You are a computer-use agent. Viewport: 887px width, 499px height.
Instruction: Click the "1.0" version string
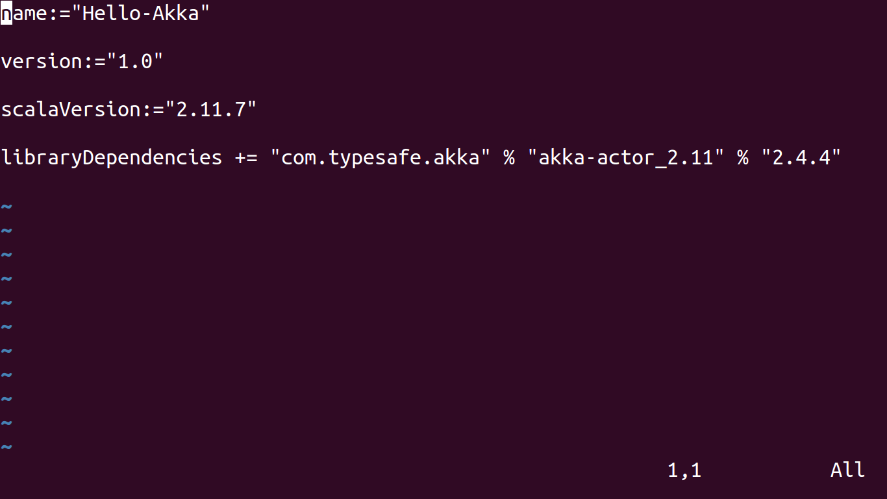(x=135, y=62)
